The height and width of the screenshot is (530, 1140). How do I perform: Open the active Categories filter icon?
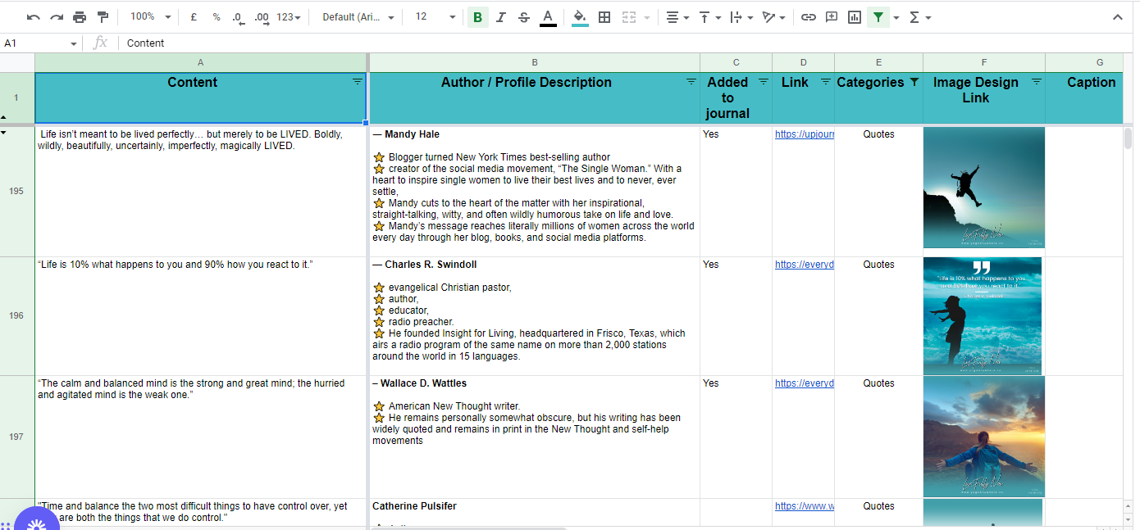pos(914,82)
